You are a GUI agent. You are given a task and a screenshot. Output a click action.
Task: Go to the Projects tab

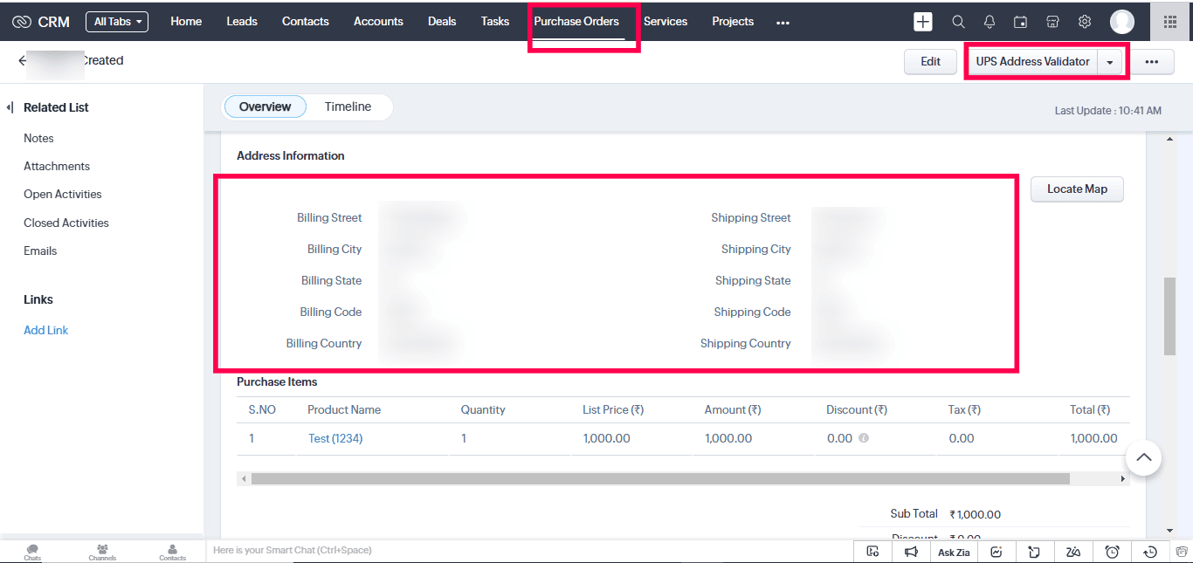[x=733, y=22]
